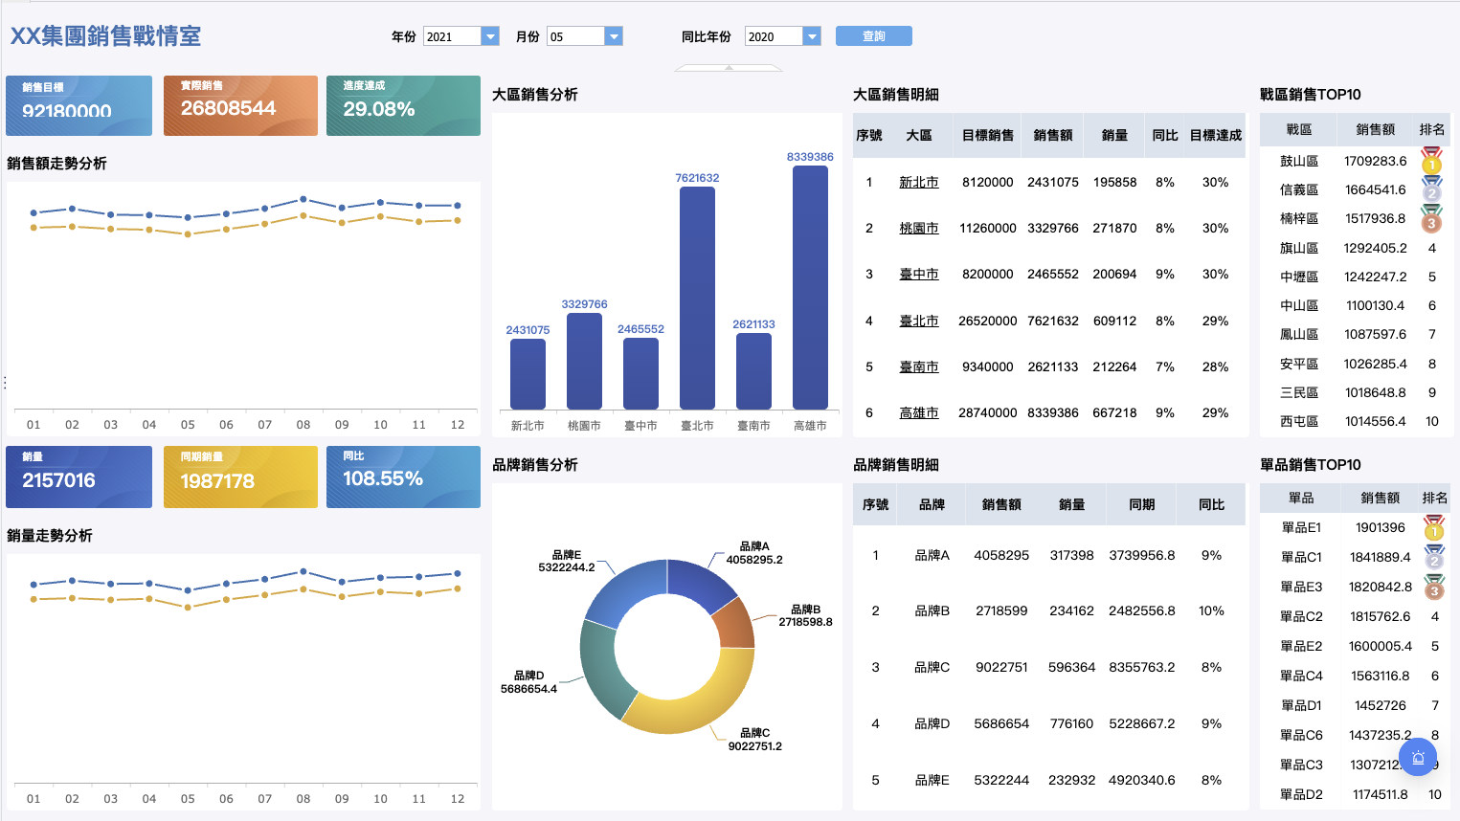Click the 臺北市 bar labeled 7621632
Image resolution: width=1460 pixels, height=821 pixels.
(697, 297)
